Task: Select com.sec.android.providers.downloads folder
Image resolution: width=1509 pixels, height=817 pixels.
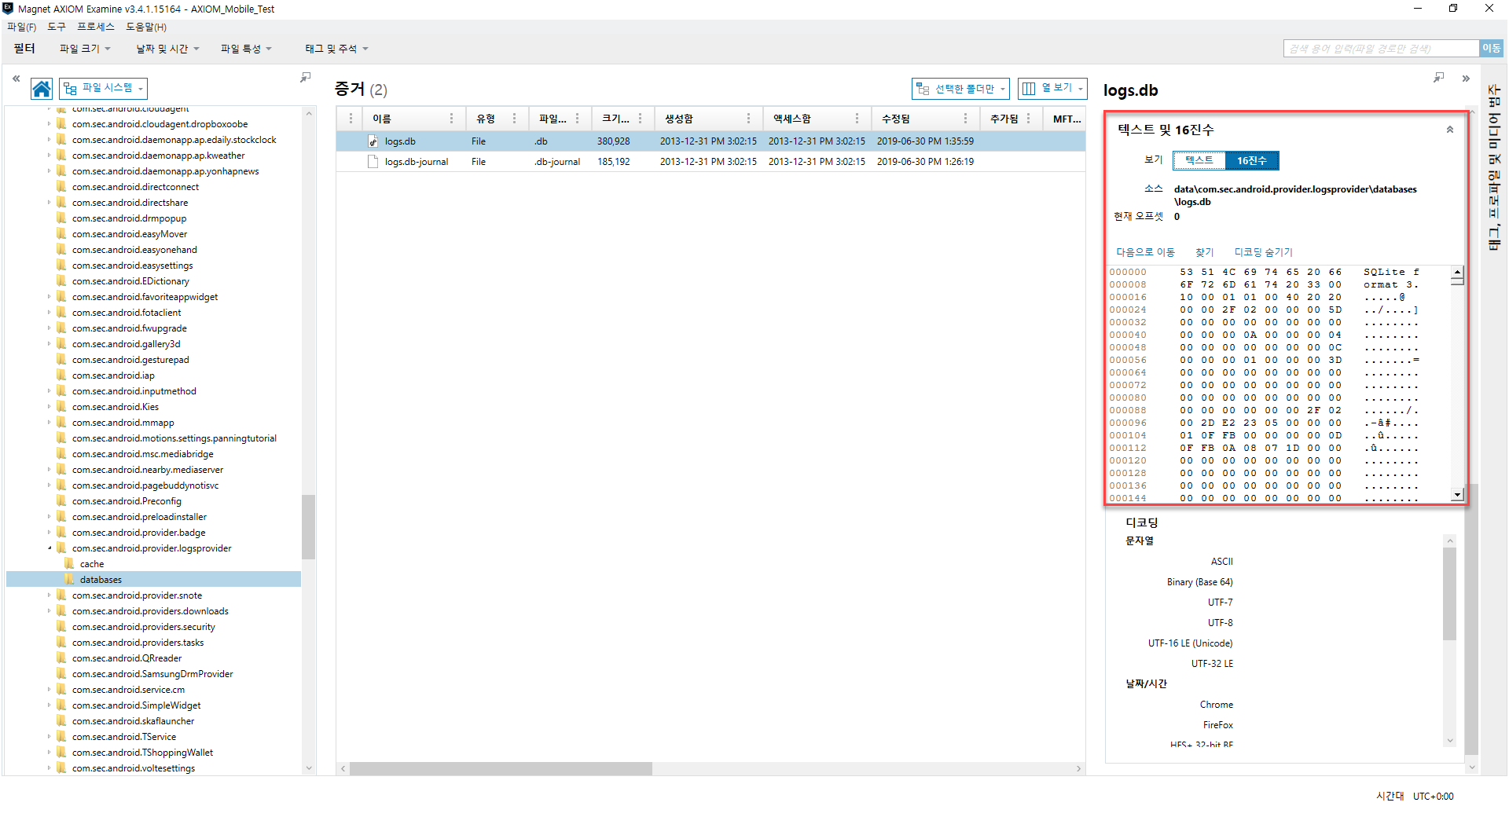Action: click(x=150, y=611)
